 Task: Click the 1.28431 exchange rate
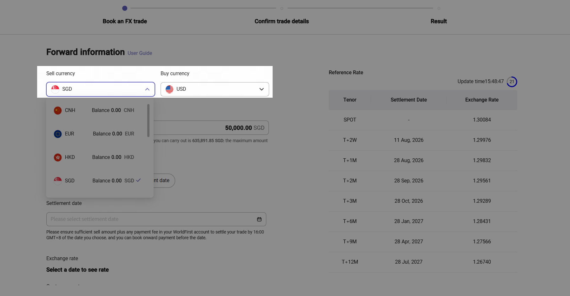[x=482, y=221]
